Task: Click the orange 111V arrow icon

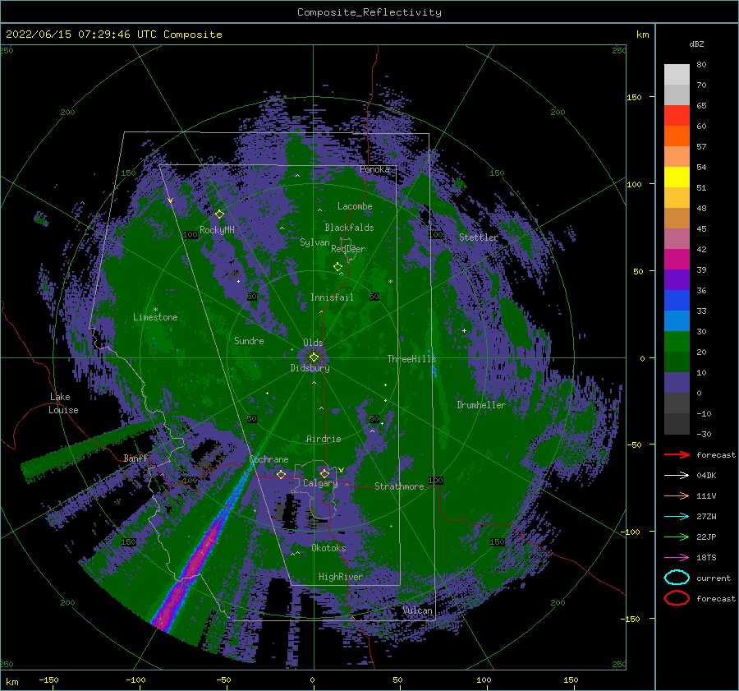Action: tap(677, 495)
